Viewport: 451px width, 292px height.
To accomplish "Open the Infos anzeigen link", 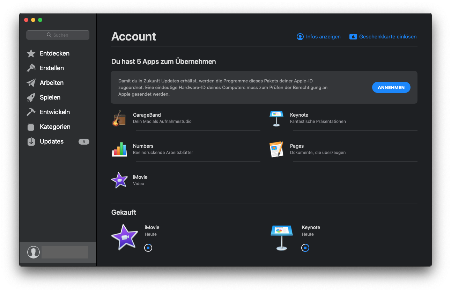I will 318,37.
